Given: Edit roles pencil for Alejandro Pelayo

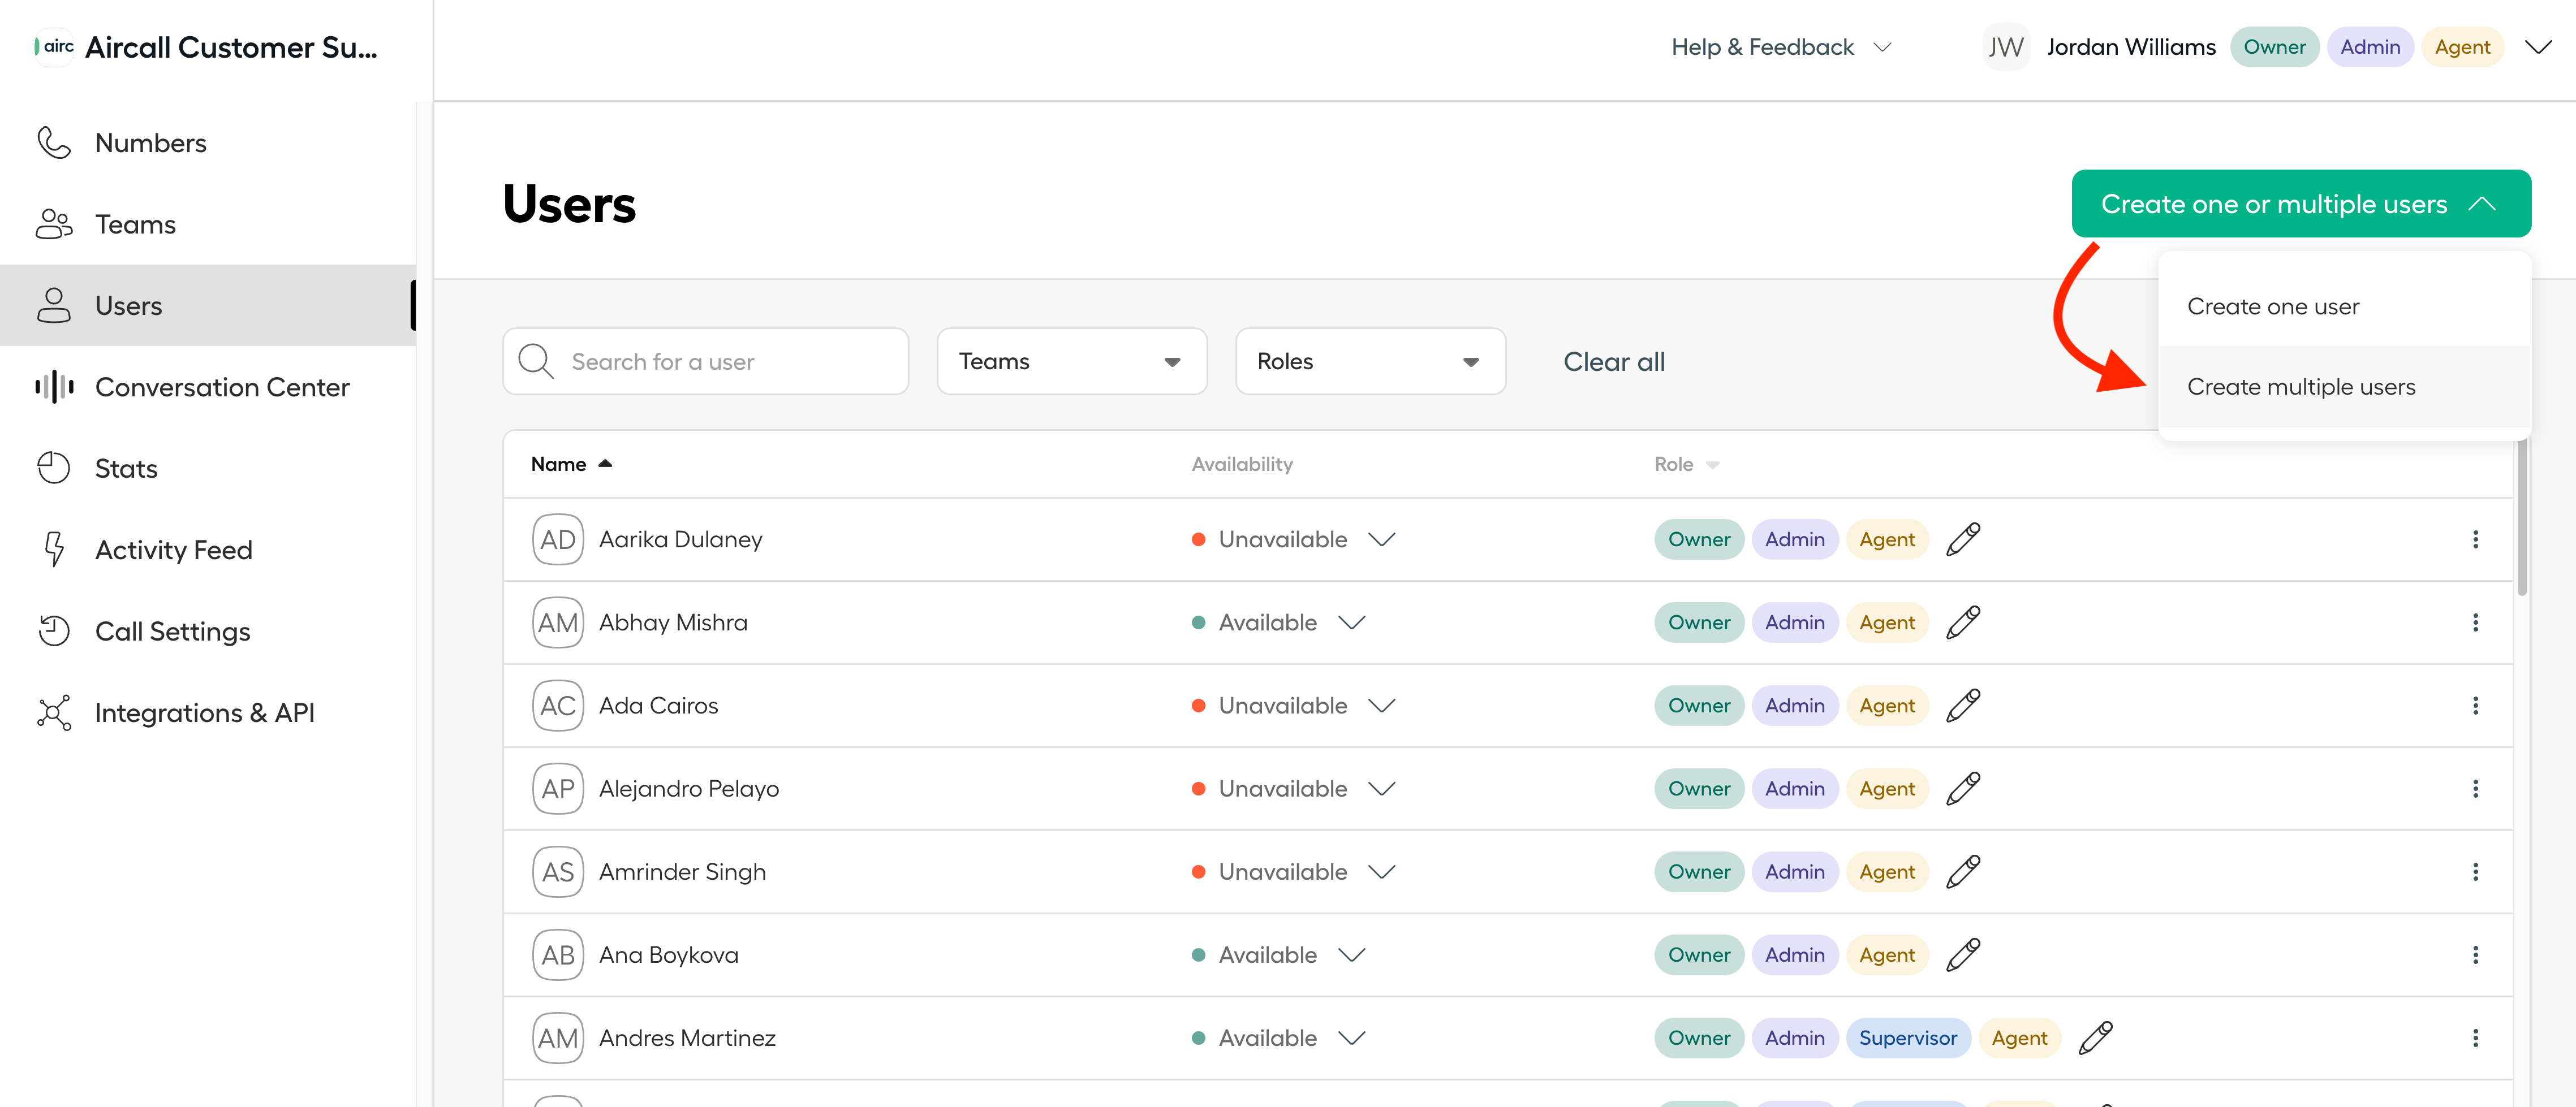Looking at the screenshot, I should [x=1963, y=788].
